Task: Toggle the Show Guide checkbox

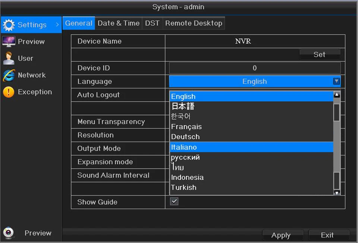Action: point(174,202)
